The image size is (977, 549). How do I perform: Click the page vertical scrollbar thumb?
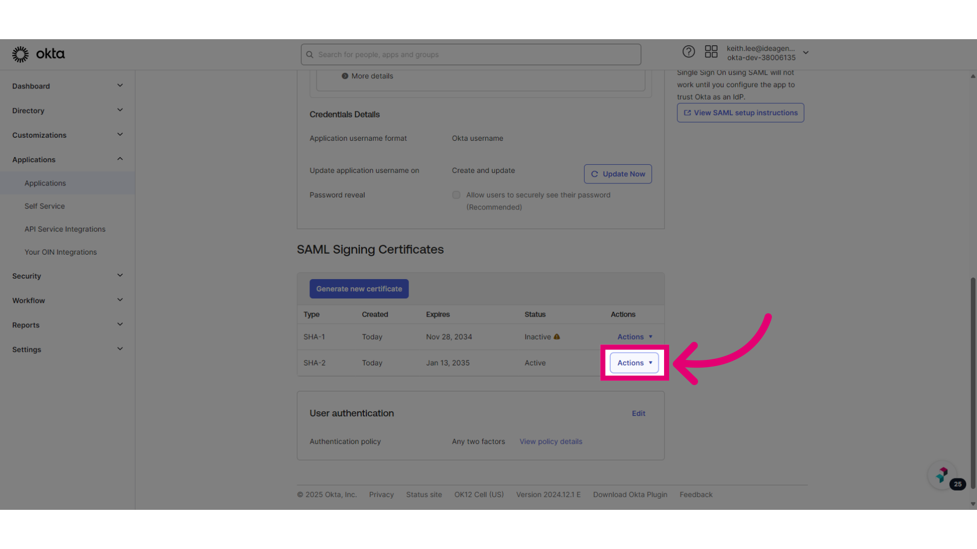(x=973, y=382)
